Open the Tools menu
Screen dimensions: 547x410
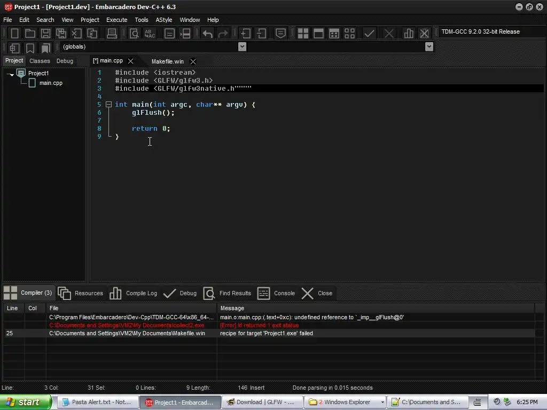point(141,20)
